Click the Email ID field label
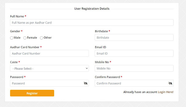The image size is (186, 107). (x=100, y=47)
